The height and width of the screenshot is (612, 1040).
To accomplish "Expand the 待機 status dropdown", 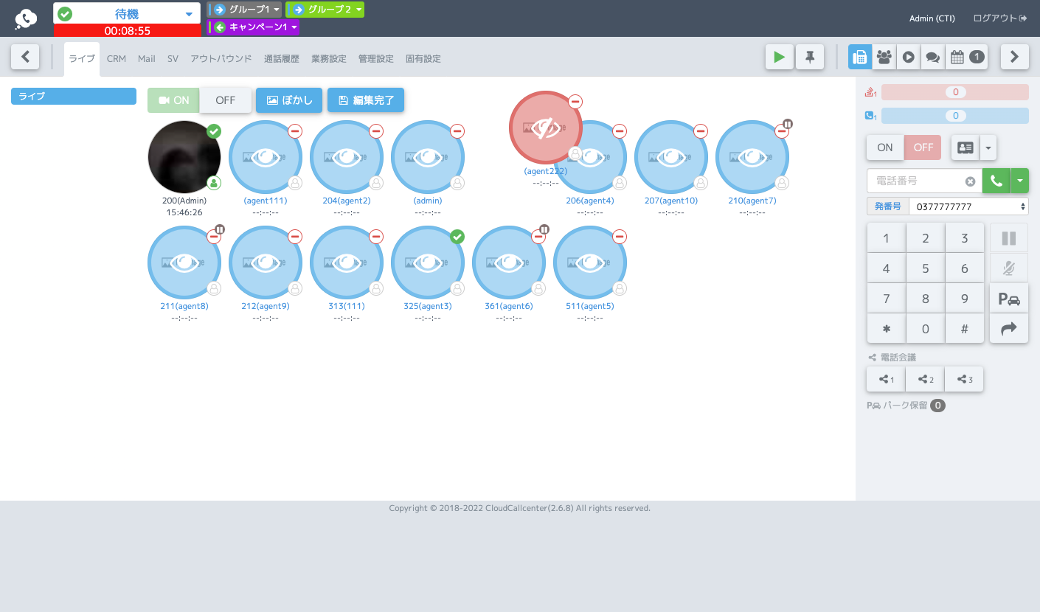I will pos(127,13).
